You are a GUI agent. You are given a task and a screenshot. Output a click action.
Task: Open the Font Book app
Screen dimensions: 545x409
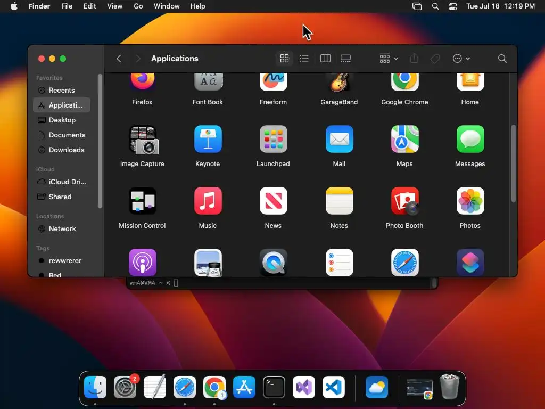tap(208, 81)
